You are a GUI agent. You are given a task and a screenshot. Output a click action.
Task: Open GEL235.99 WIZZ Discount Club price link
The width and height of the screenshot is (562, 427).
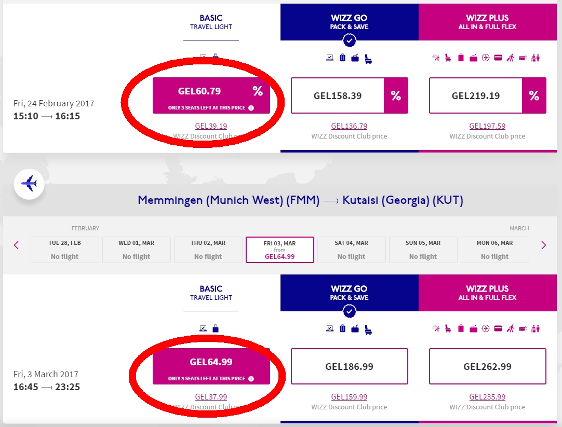coord(487,397)
